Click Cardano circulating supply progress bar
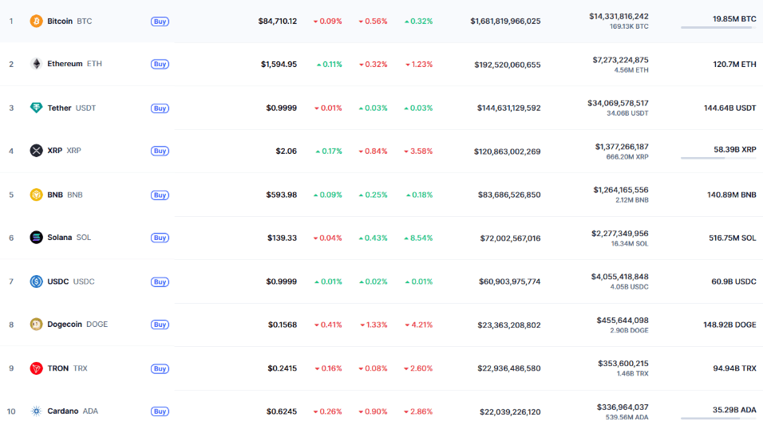 click(x=718, y=419)
